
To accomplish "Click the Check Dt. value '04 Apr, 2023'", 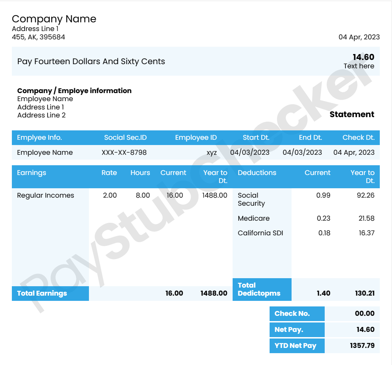I will coord(354,152).
